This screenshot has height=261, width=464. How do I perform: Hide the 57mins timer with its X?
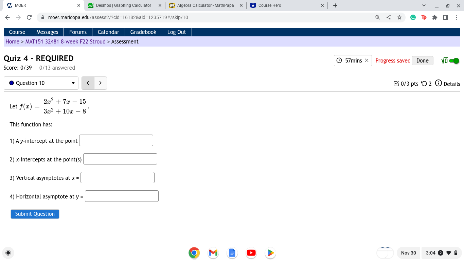click(367, 60)
